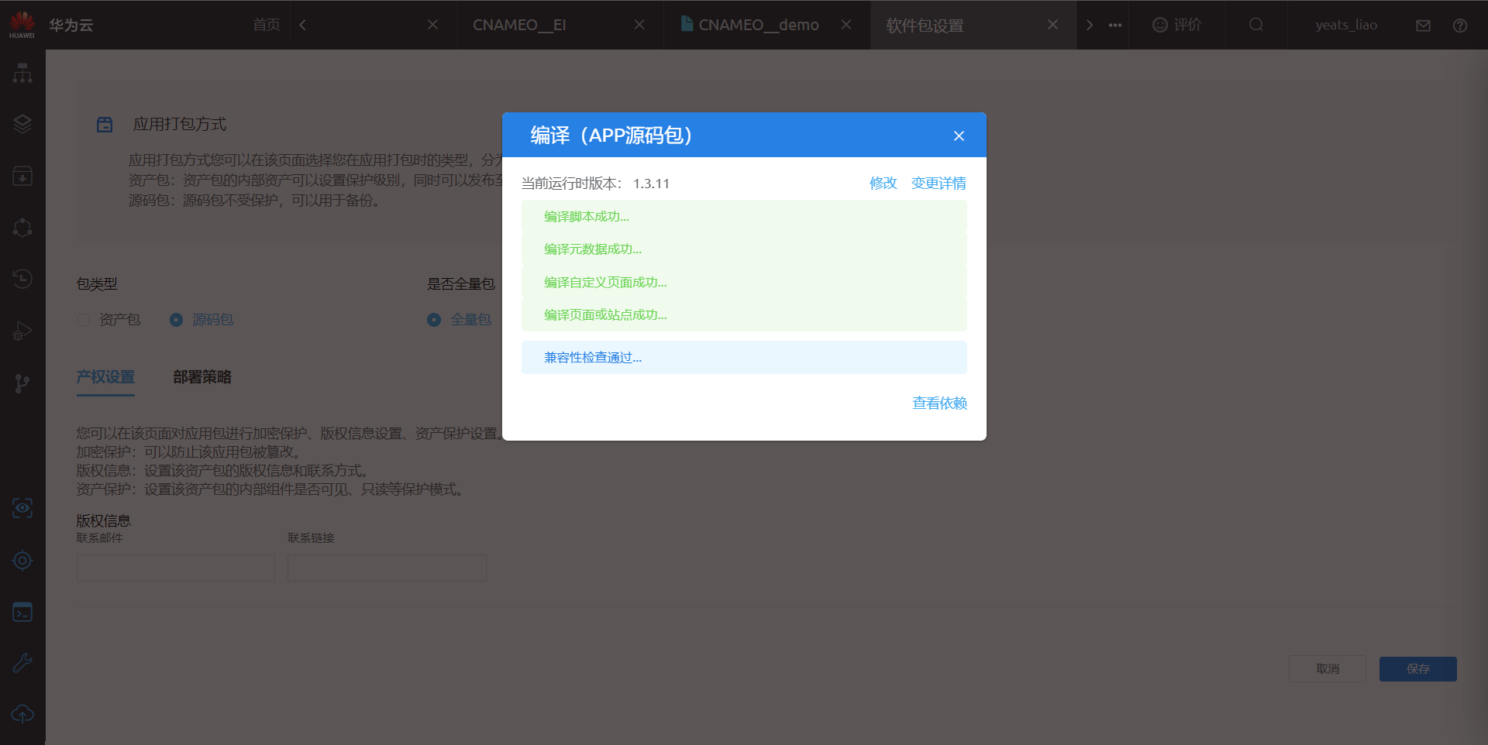
Task: Click the 取消 button
Action: 1328,669
